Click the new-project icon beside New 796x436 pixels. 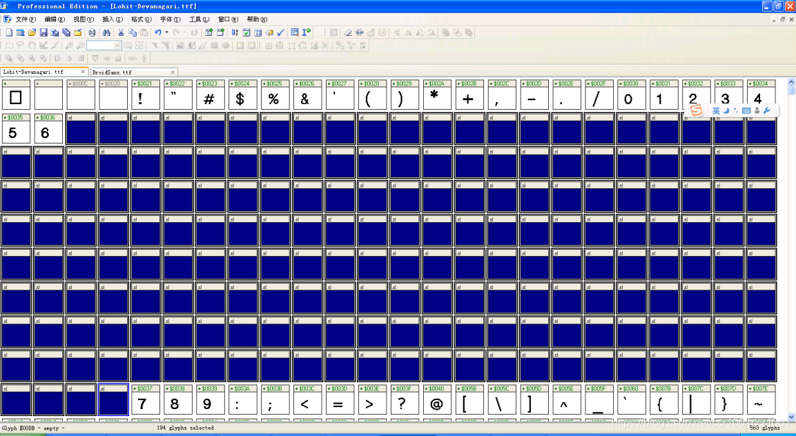coord(20,32)
